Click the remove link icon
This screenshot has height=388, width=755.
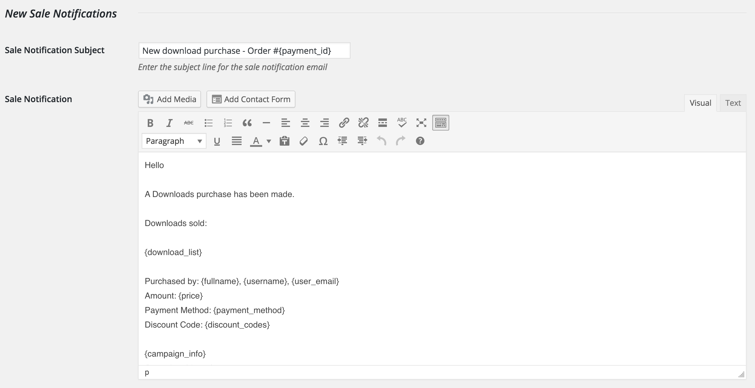(x=363, y=123)
